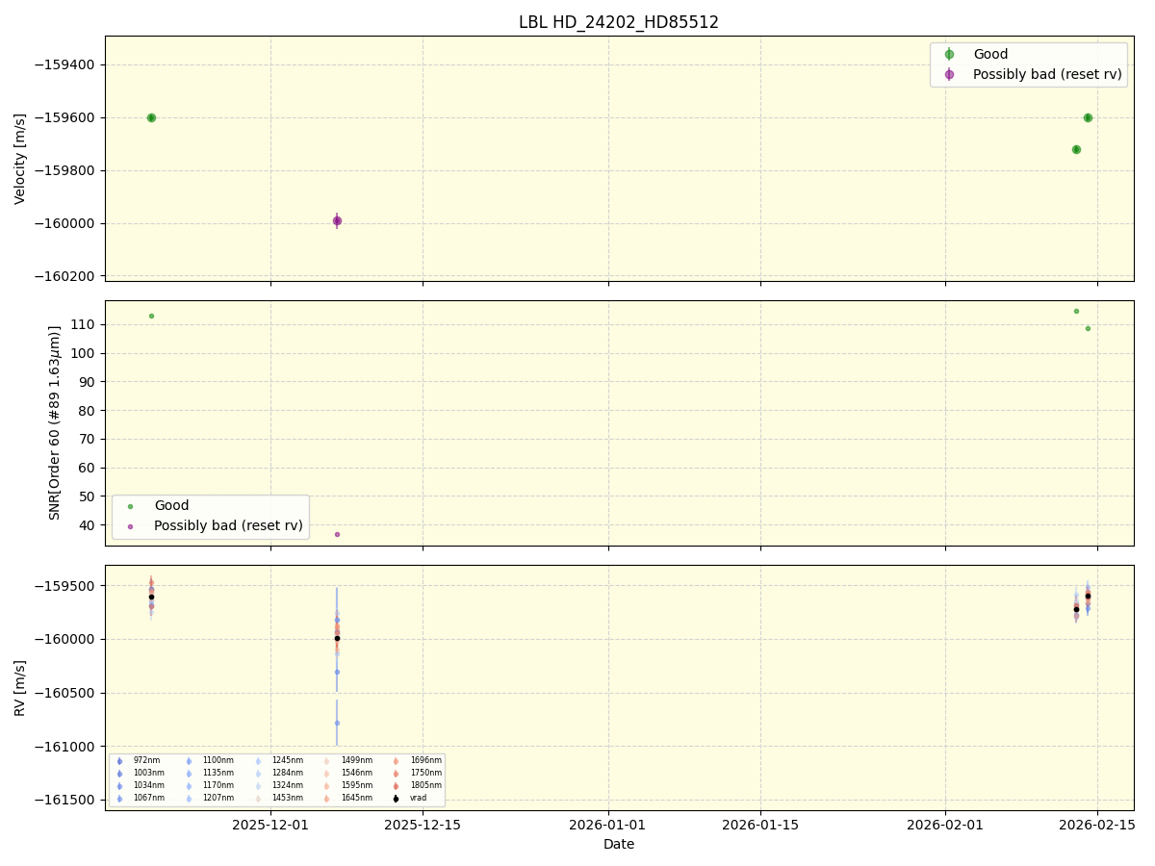Click the green Good marker in SNR legend
The image size is (1155, 866).
coord(130,505)
